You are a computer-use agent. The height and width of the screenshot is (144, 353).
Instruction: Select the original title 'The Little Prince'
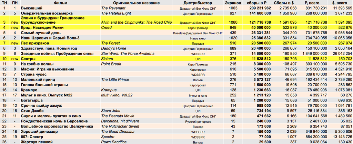click(x=115, y=80)
